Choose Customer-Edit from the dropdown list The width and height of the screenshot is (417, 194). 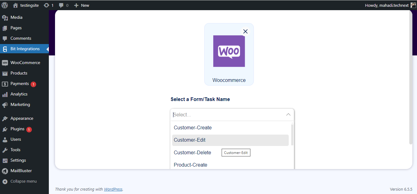coord(230,140)
